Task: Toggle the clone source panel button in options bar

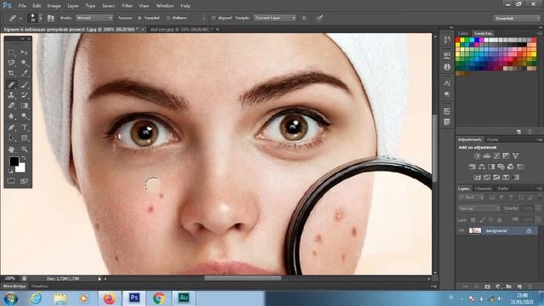Action: 51,18
